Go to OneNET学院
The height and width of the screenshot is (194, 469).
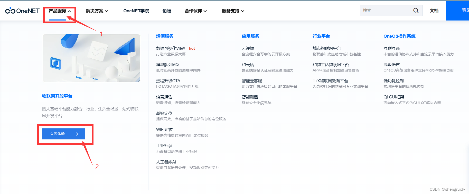click(136, 11)
